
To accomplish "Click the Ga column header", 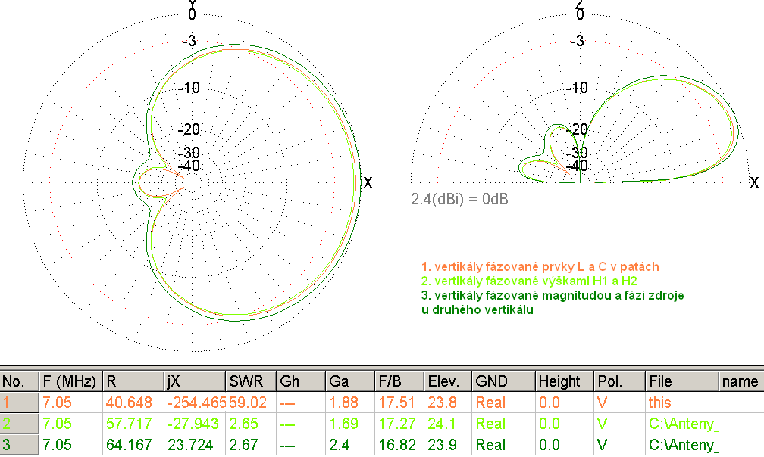I will (x=340, y=381).
